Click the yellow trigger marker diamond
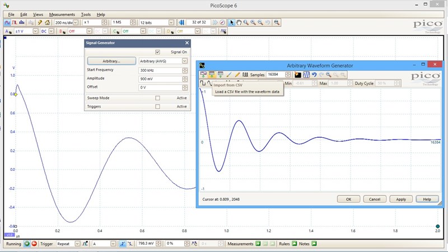Viewport: 448px width, 252px height. pyautogui.click(x=16, y=94)
